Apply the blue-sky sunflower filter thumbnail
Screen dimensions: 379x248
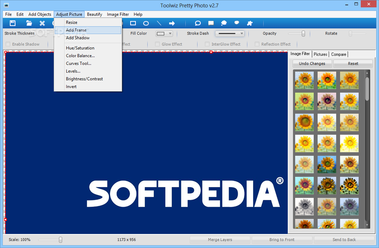(327, 165)
